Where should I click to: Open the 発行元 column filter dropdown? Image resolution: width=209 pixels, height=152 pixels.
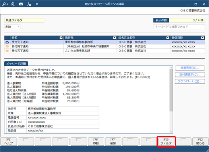pyautogui.click(x=114, y=38)
